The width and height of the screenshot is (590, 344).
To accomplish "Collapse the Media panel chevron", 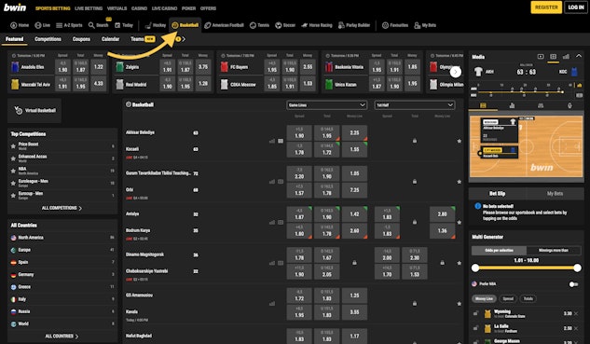I will coord(579,57).
